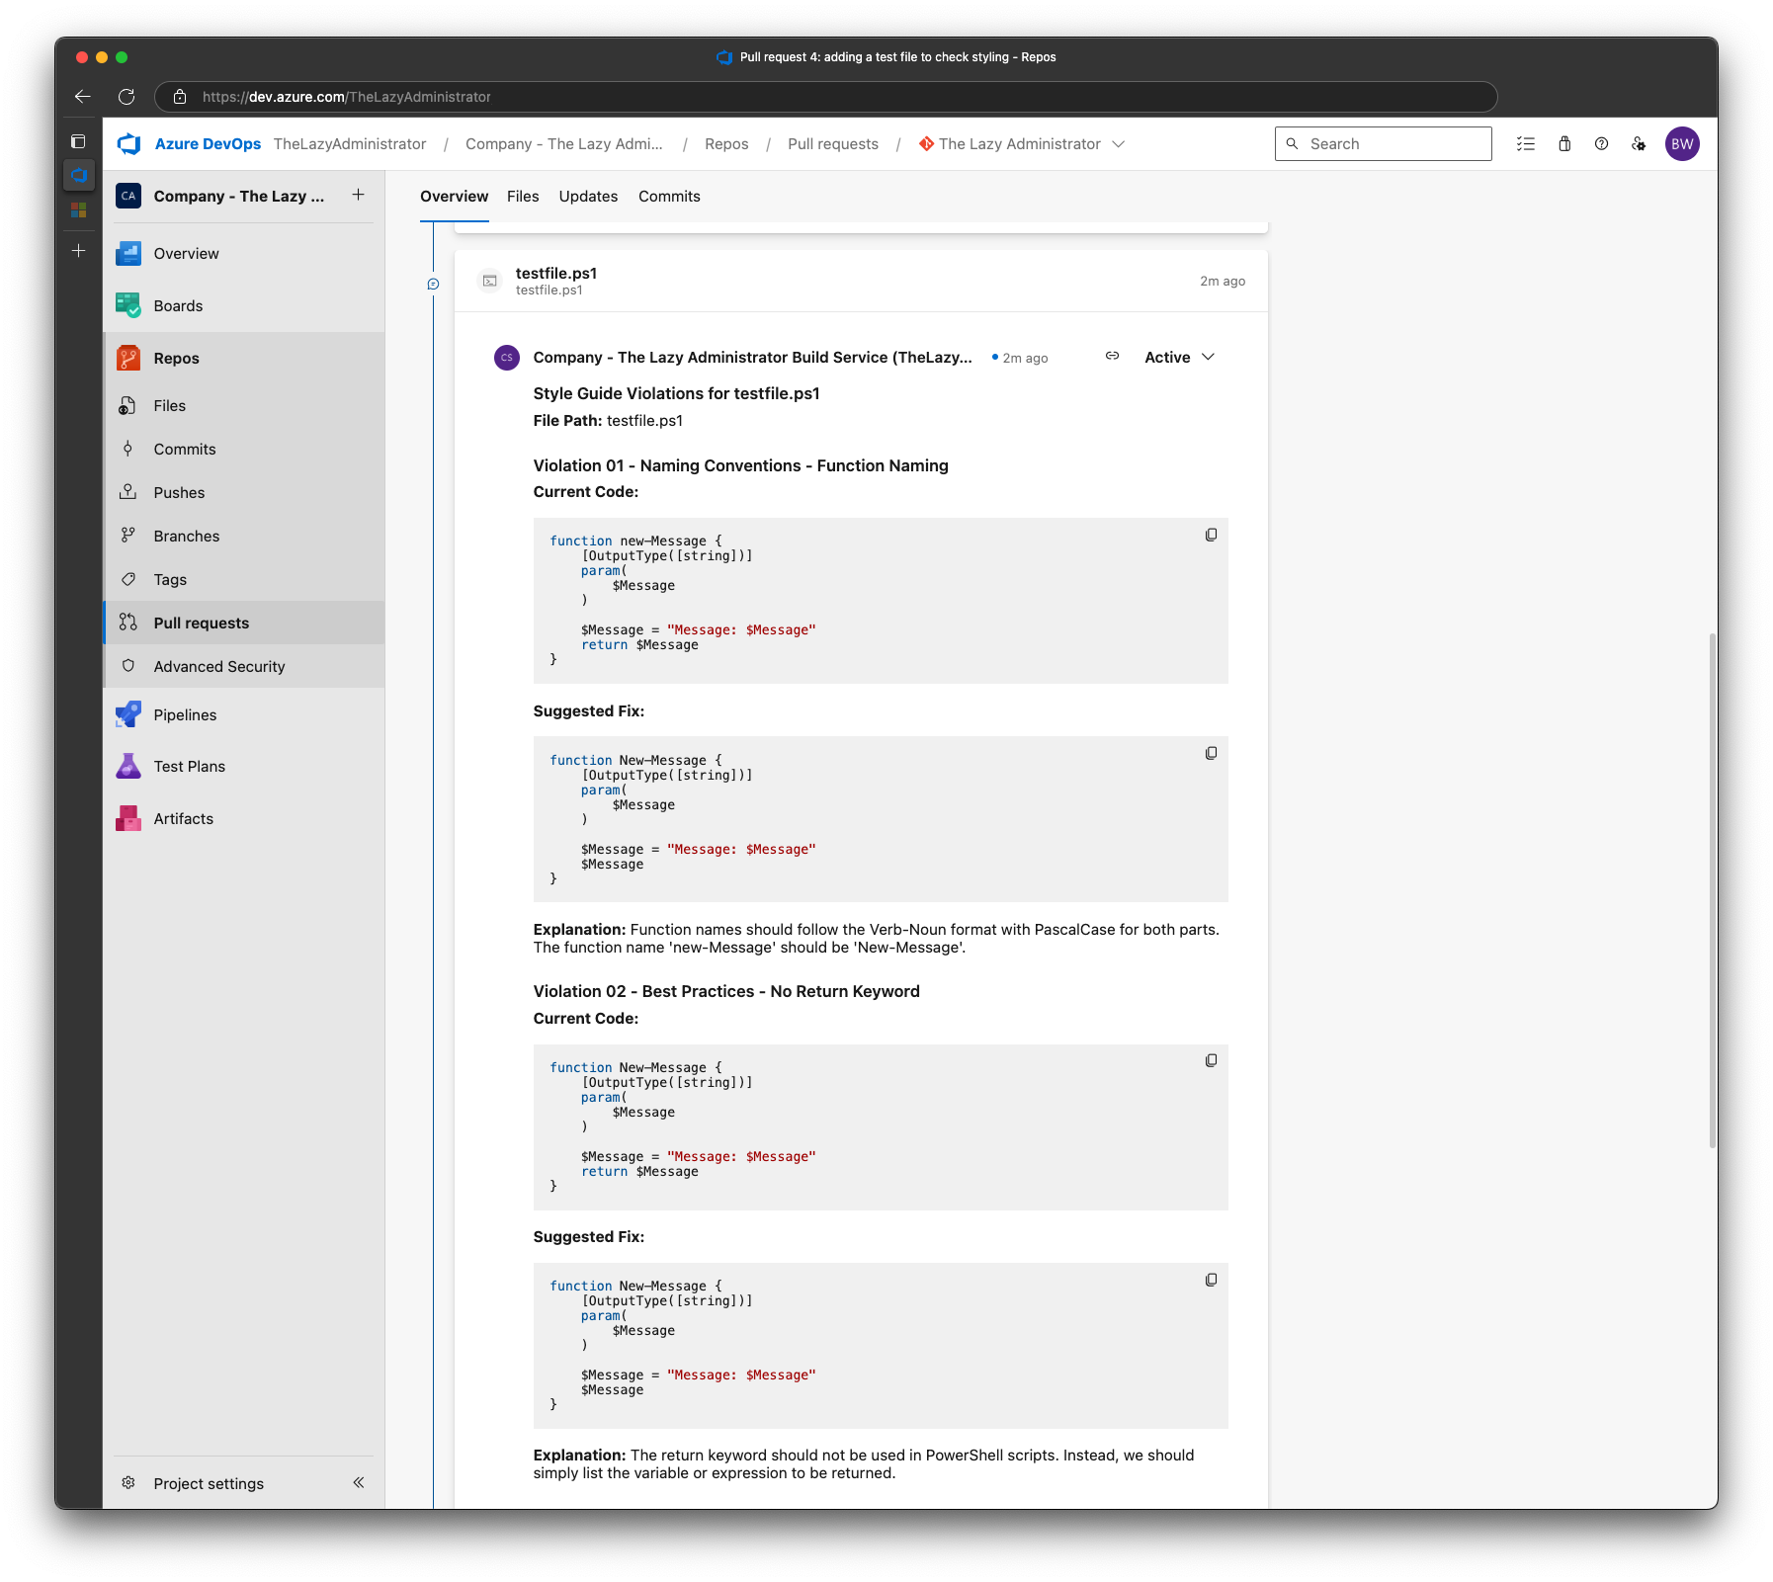
Task: Click the Pull requests breadcrumb link
Action: pyautogui.click(x=833, y=144)
